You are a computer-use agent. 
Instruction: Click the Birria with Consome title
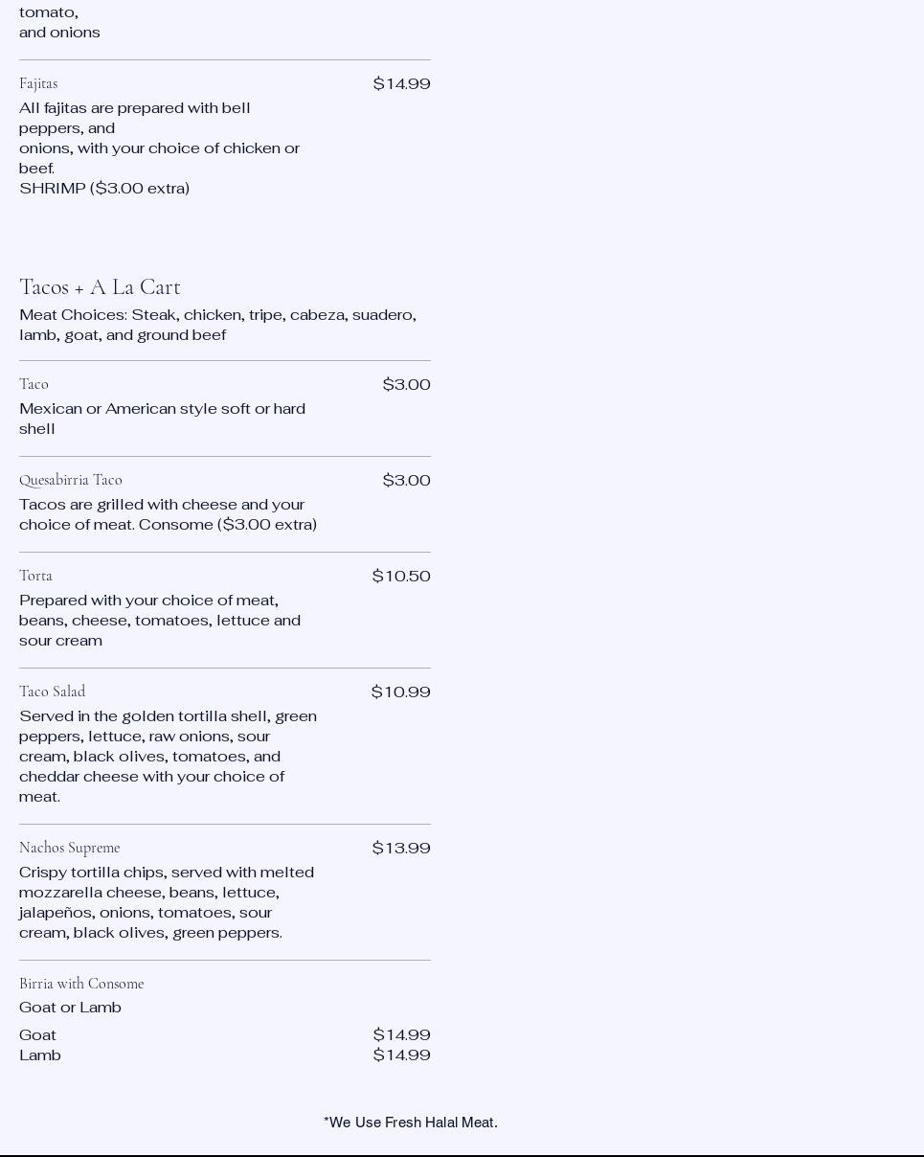81,984
